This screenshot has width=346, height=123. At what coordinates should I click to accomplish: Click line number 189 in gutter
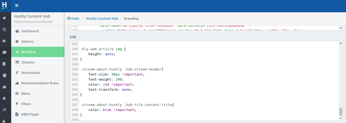pyautogui.click(x=75, y=64)
